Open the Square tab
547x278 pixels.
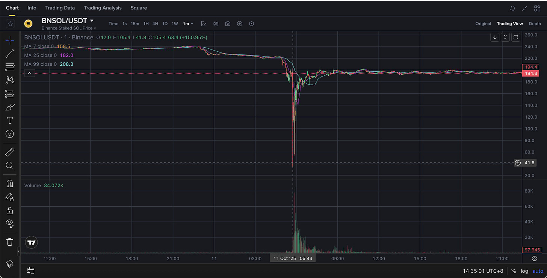click(139, 8)
